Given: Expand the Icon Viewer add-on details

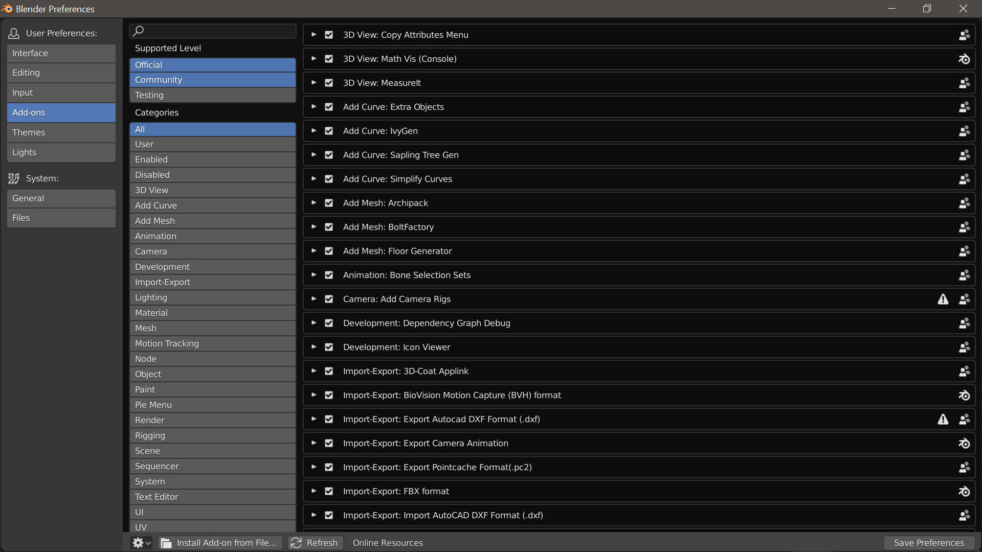Looking at the screenshot, I should point(314,347).
